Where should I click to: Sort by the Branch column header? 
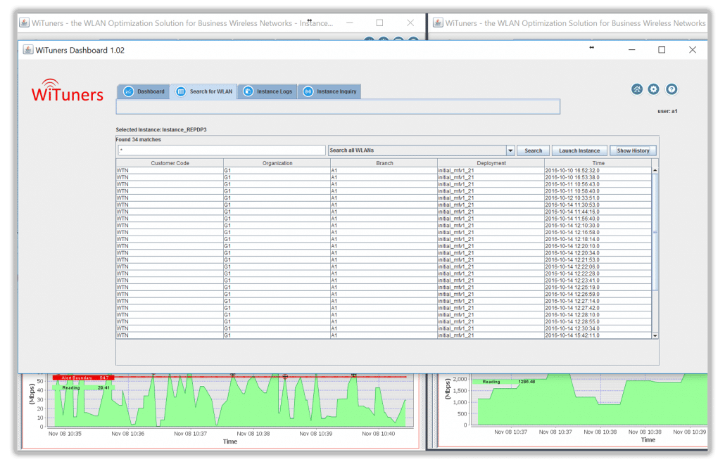click(384, 163)
